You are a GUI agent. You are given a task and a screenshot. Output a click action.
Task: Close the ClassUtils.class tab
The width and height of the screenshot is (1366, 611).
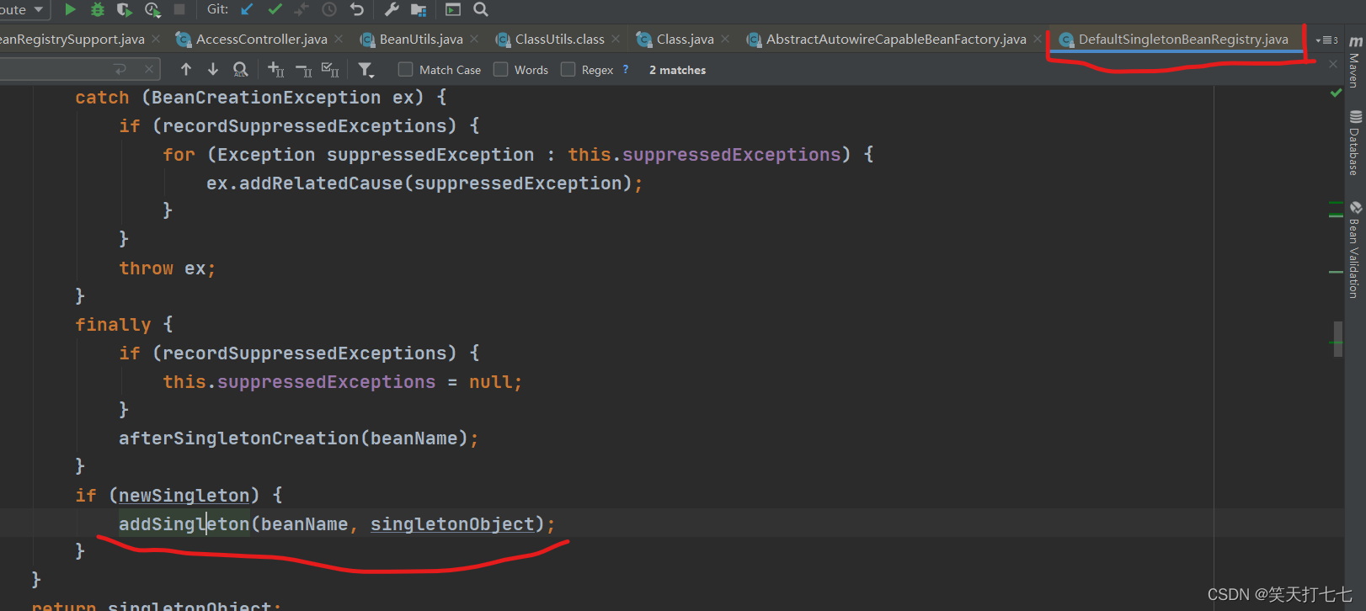[616, 39]
